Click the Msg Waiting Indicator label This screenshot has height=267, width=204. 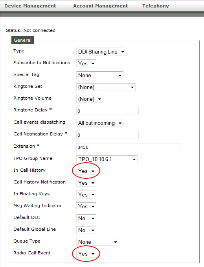[x=38, y=206]
